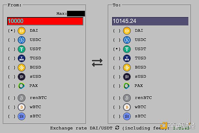This screenshot has height=133, width=199.
Task: Click the sBTC icon in From panel
Action: point(22,116)
